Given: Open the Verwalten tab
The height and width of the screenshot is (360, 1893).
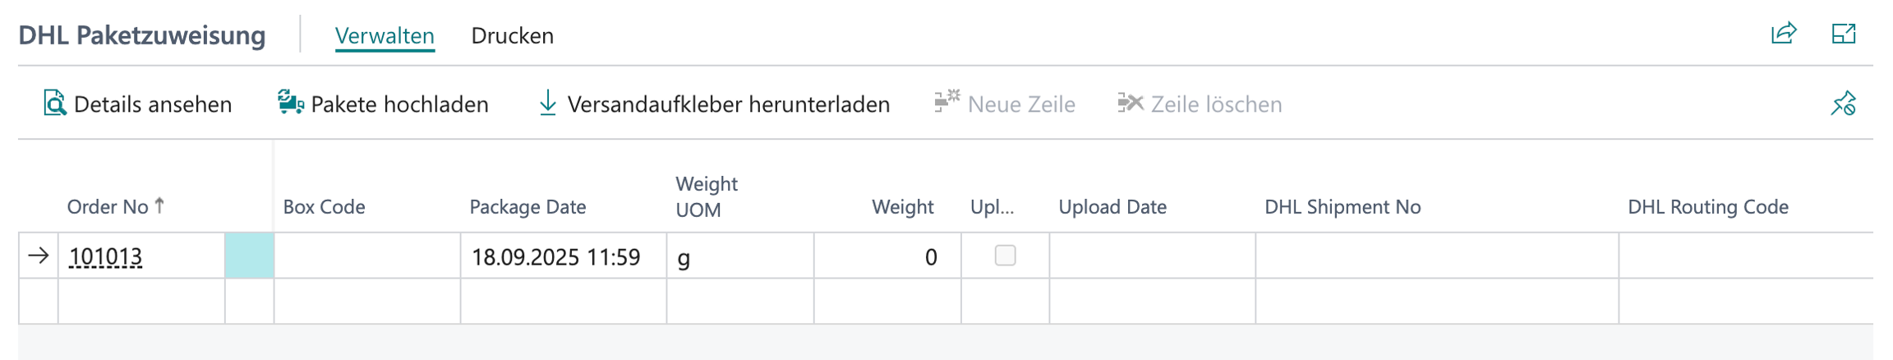Looking at the screenshot, I should (x=385, y=36).
